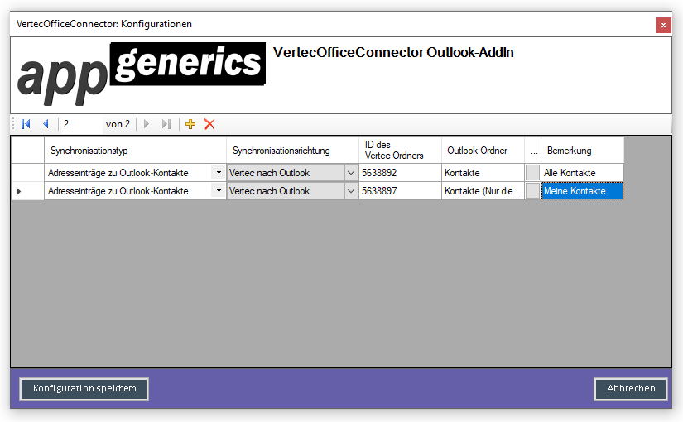Go to the next record

[x=147, y=124]
